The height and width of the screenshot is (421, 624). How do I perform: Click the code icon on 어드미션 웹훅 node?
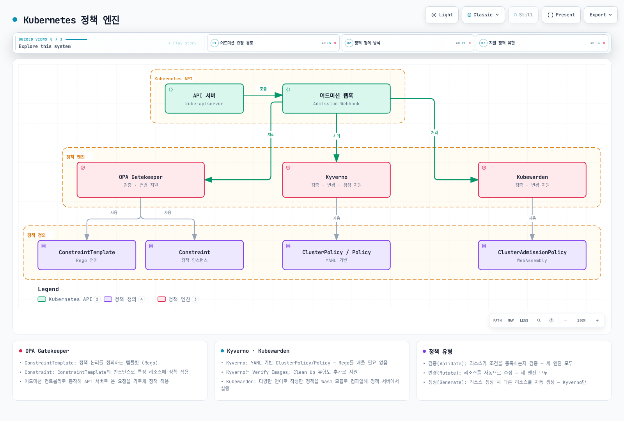(x=288, y=90)
